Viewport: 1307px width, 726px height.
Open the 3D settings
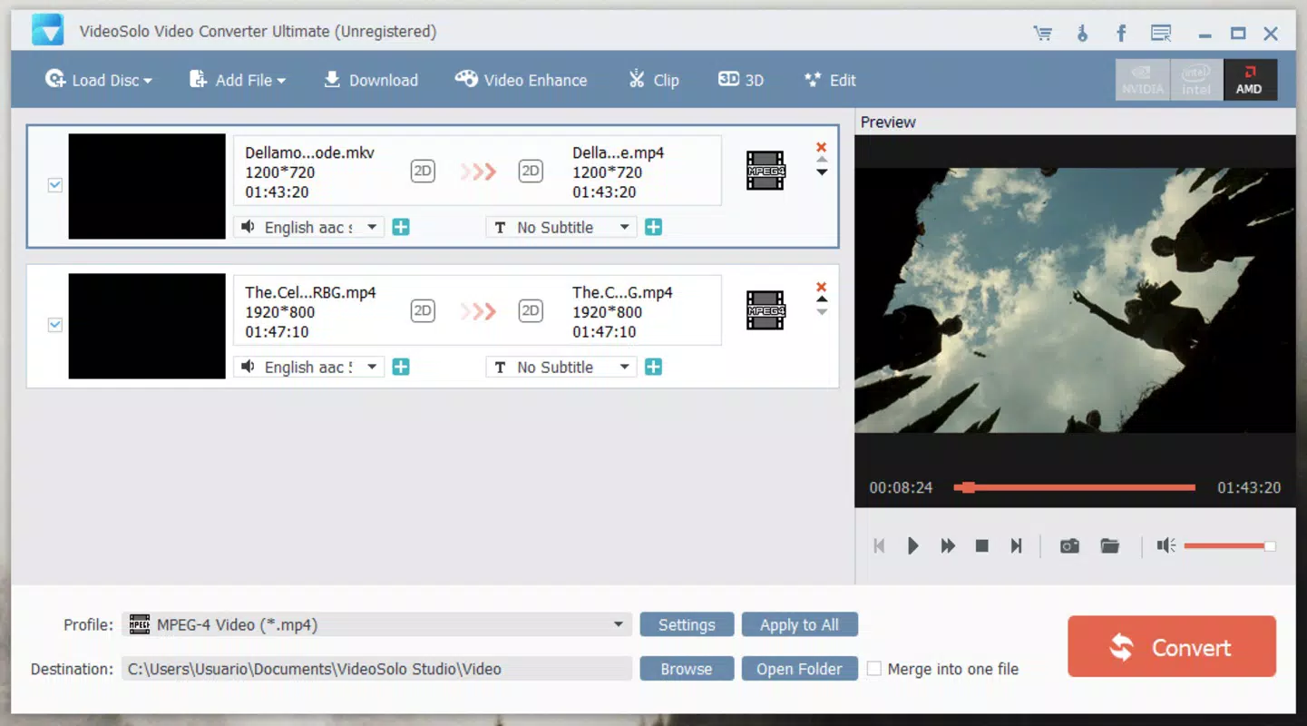pos(741,80)
